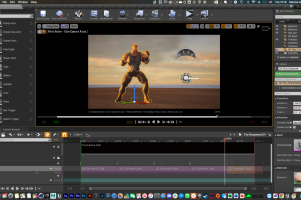Select the World Outliner tab
Image resolution: width=301 pixels, height=200 pixels.
pyautogui.click(x=286, y=11)
